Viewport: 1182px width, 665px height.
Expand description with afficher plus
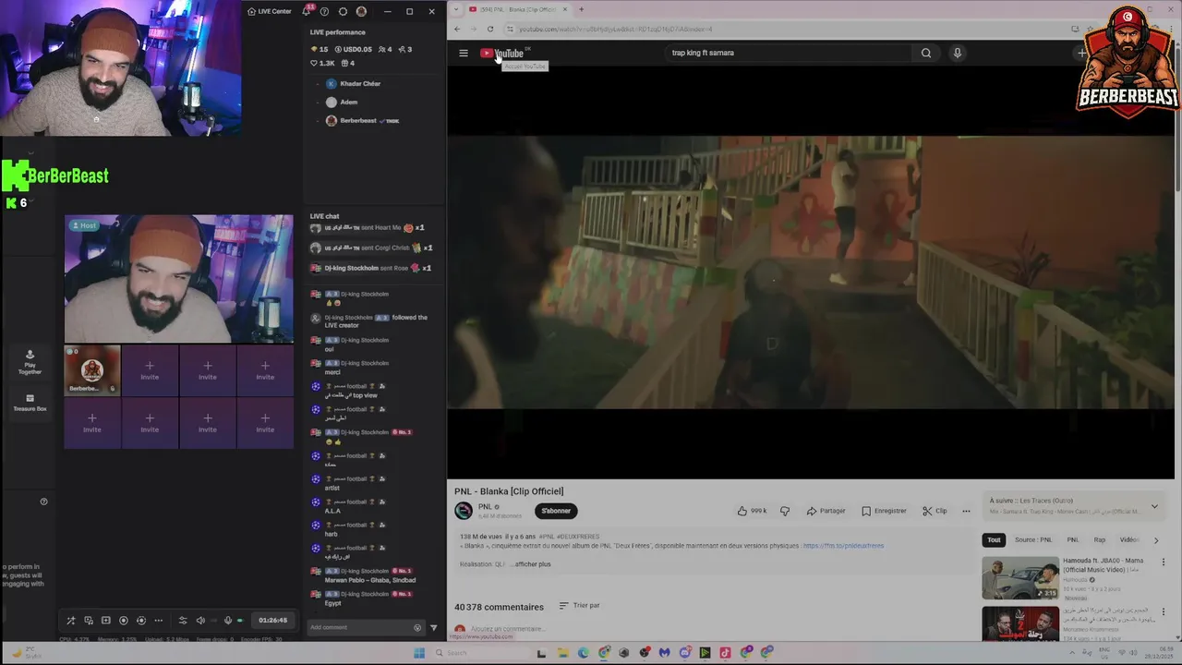coord(532,564)
